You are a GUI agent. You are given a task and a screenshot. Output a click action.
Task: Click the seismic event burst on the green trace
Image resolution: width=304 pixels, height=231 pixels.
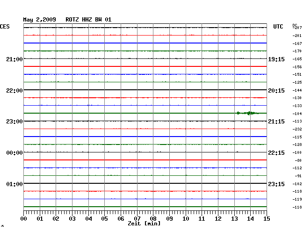248,113
